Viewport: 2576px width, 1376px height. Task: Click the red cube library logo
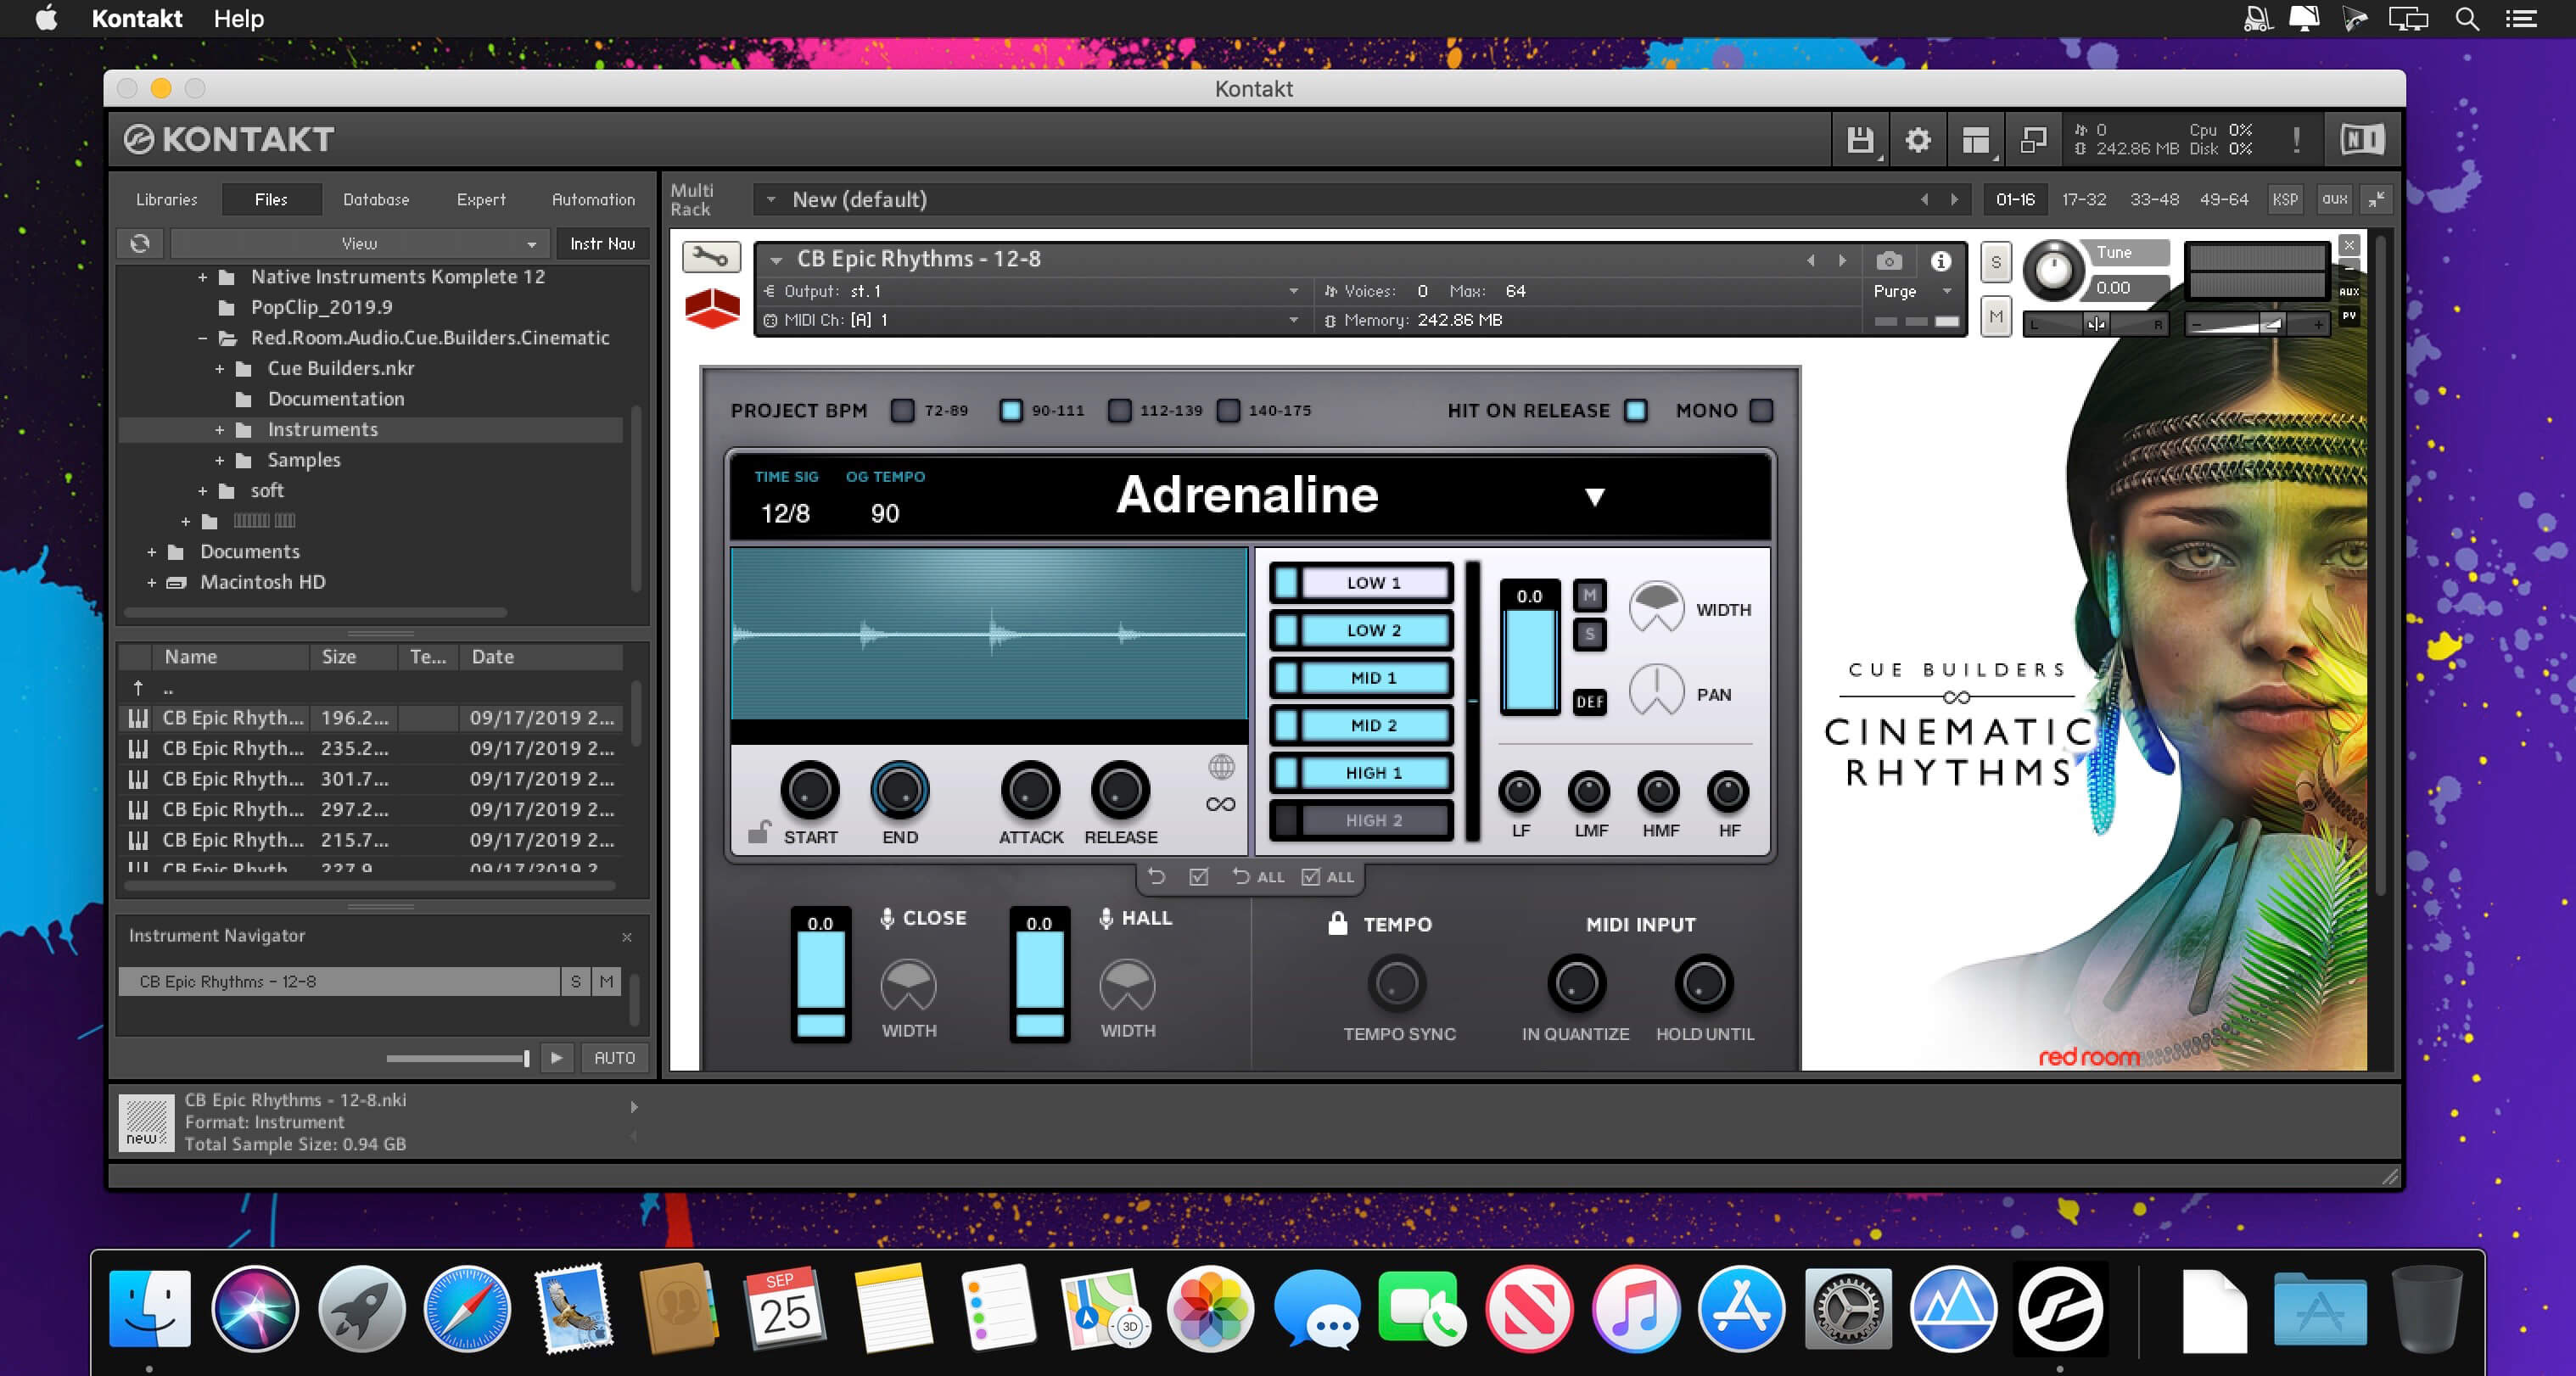tap(712, 307)
